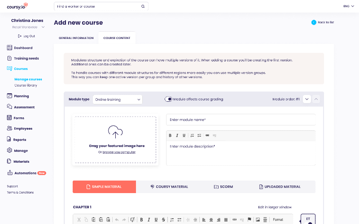Center text in Chapter 1 editor
Image resolution: width=359 pixels, height=224 pixels.
pyautogui.click(x=211, y=220)
